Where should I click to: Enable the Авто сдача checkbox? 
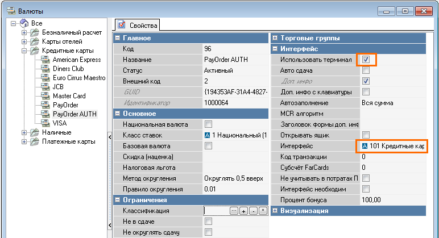[366, 70]
